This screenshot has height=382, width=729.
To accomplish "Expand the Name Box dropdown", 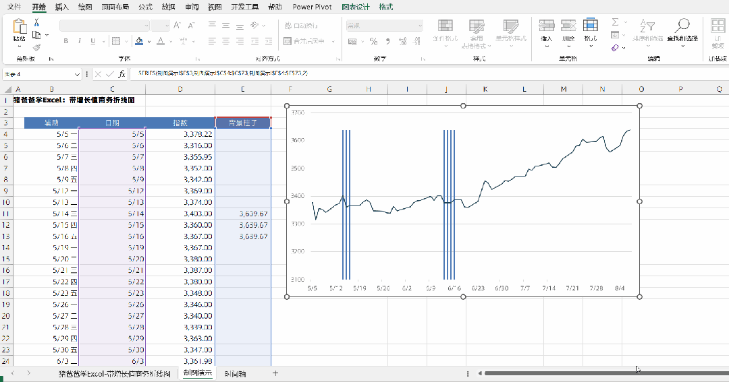I will pyautogui.click(x=77, y=74).
